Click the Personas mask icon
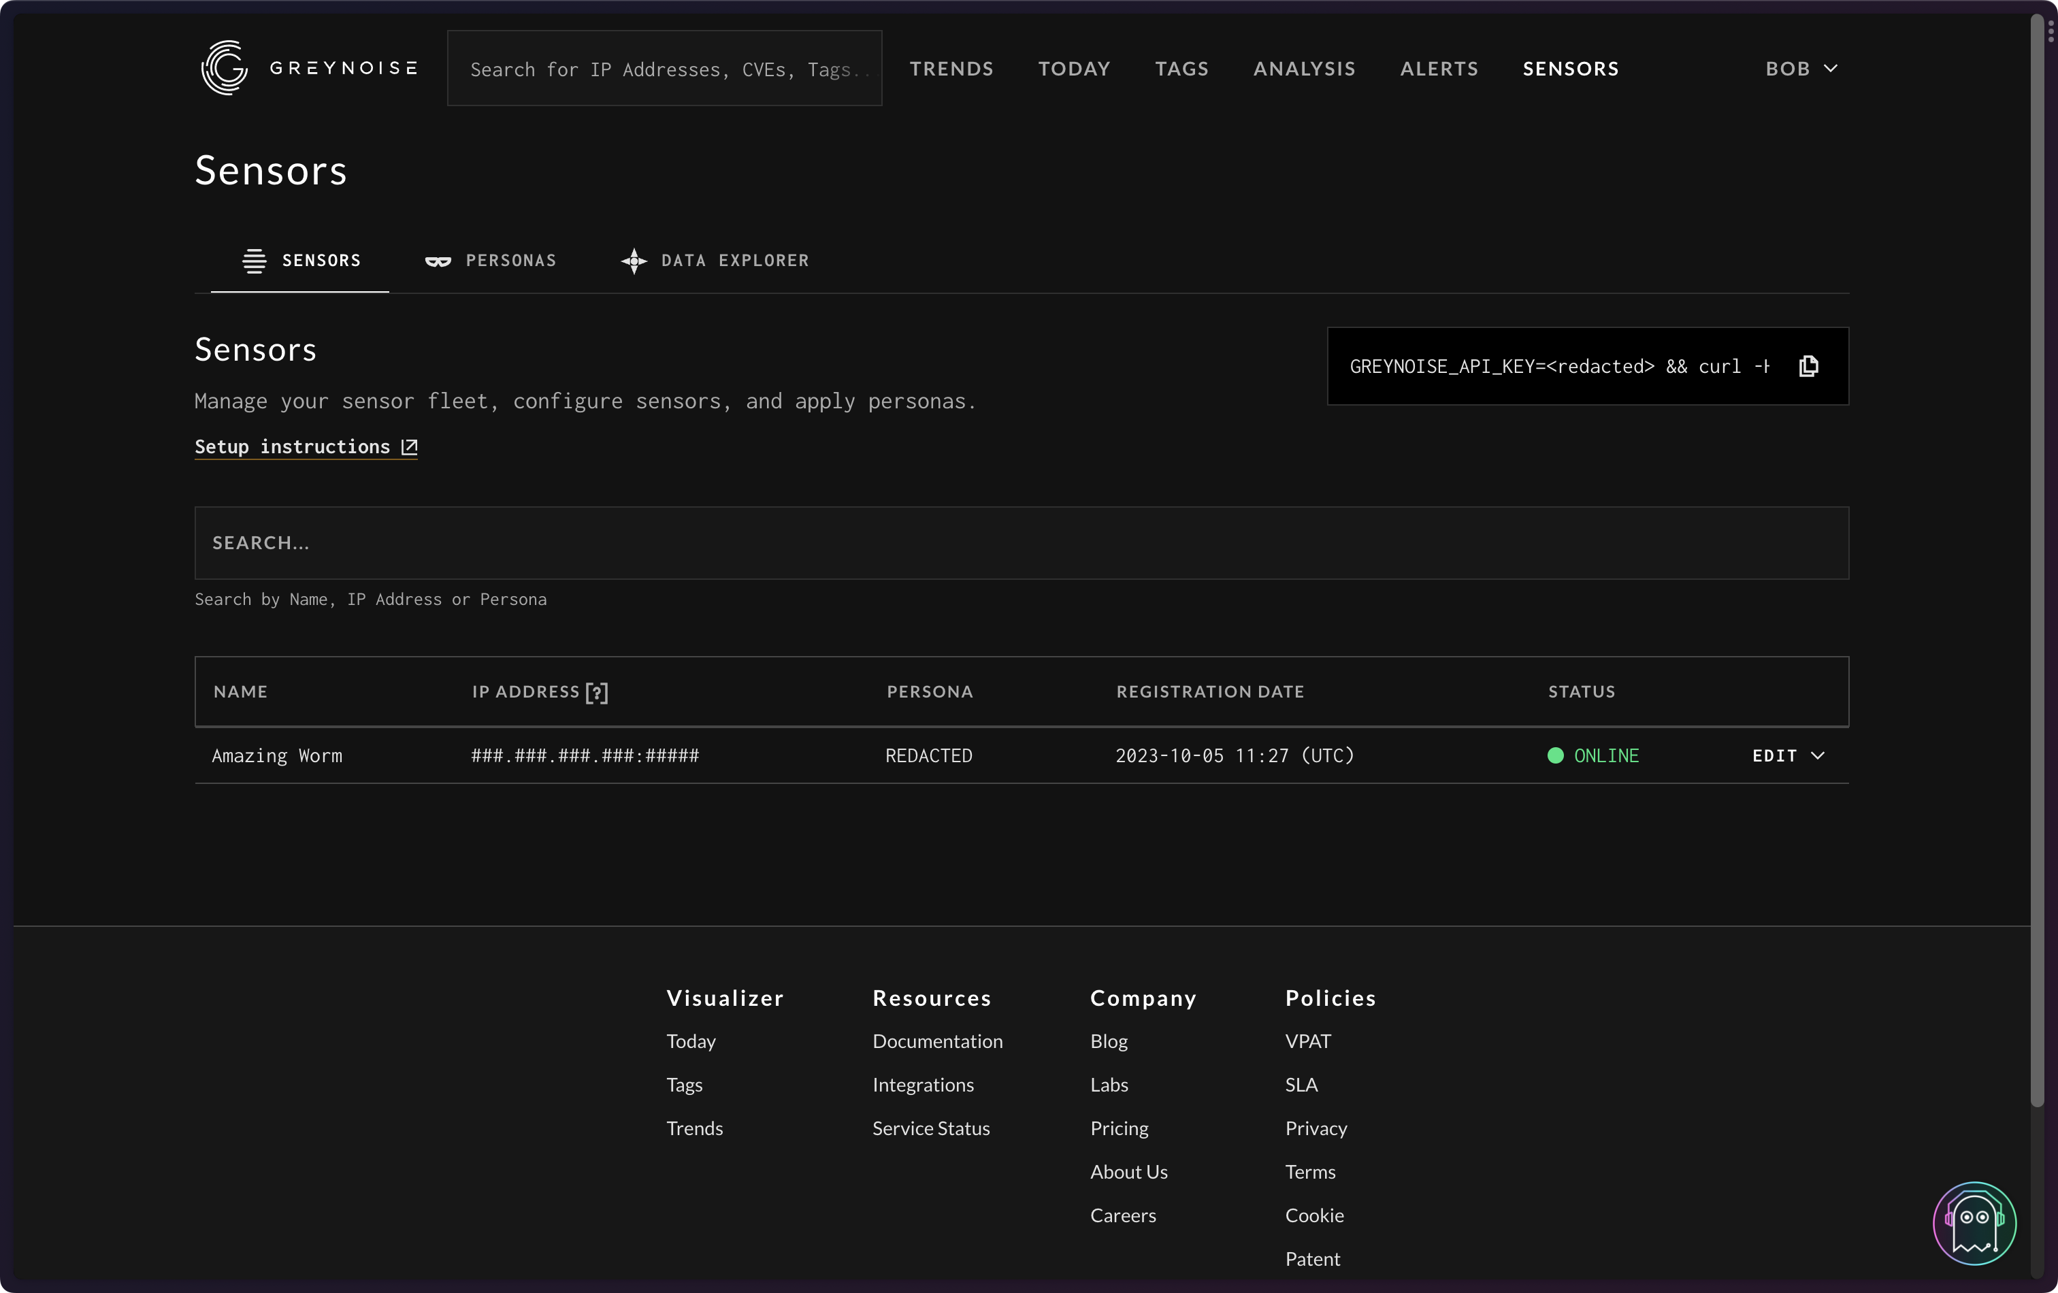Screen dimensions: 2058x1293 pyautogui.click(x=438, y=261)
